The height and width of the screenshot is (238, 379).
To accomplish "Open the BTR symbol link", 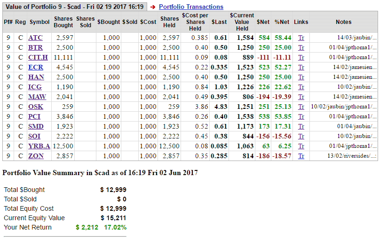I will pyautogui.click(x=35, y=47).
